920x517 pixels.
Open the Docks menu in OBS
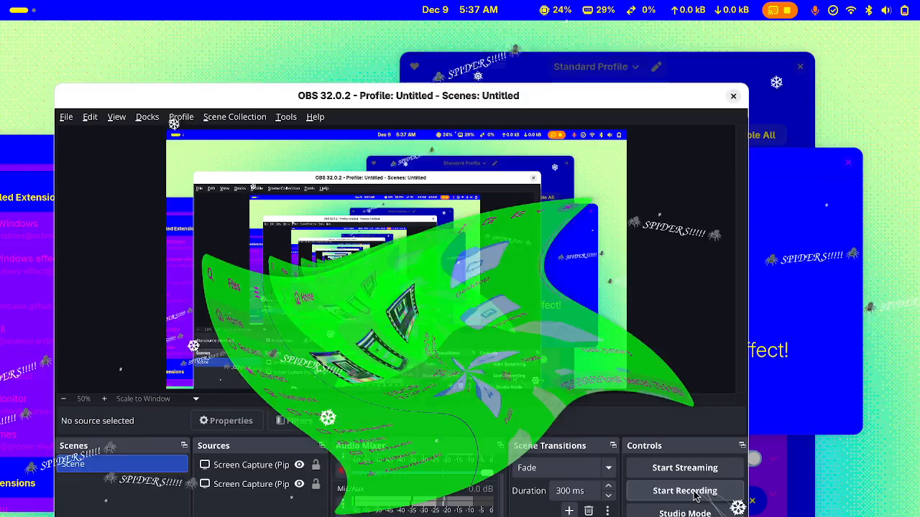(x=147, y=117)
